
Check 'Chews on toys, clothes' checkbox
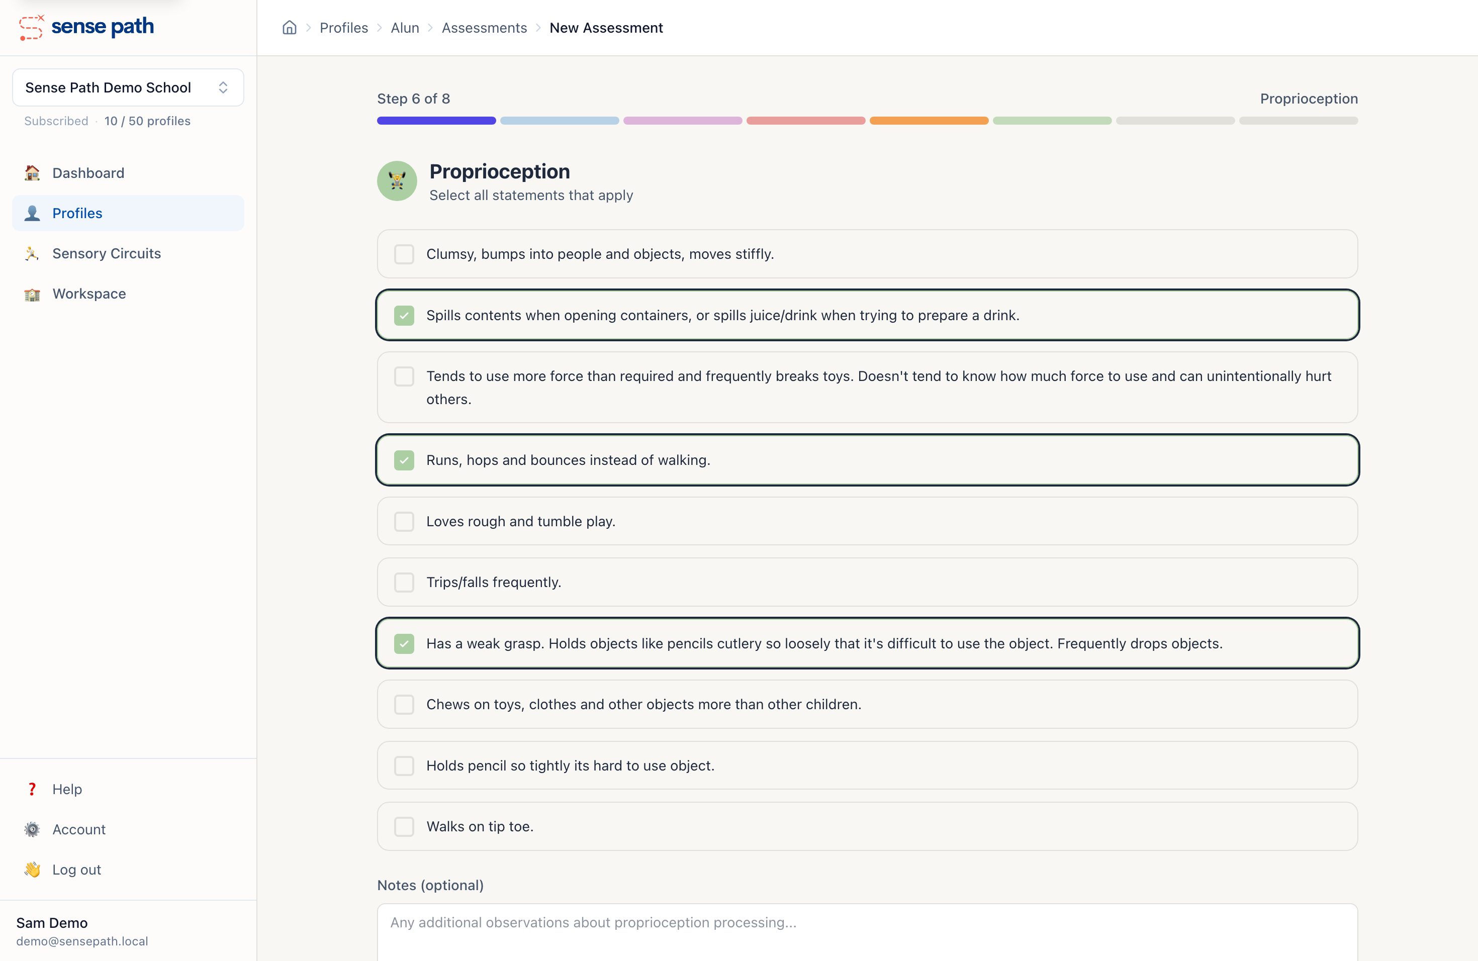pyautogui.click(x=404, y=705)
